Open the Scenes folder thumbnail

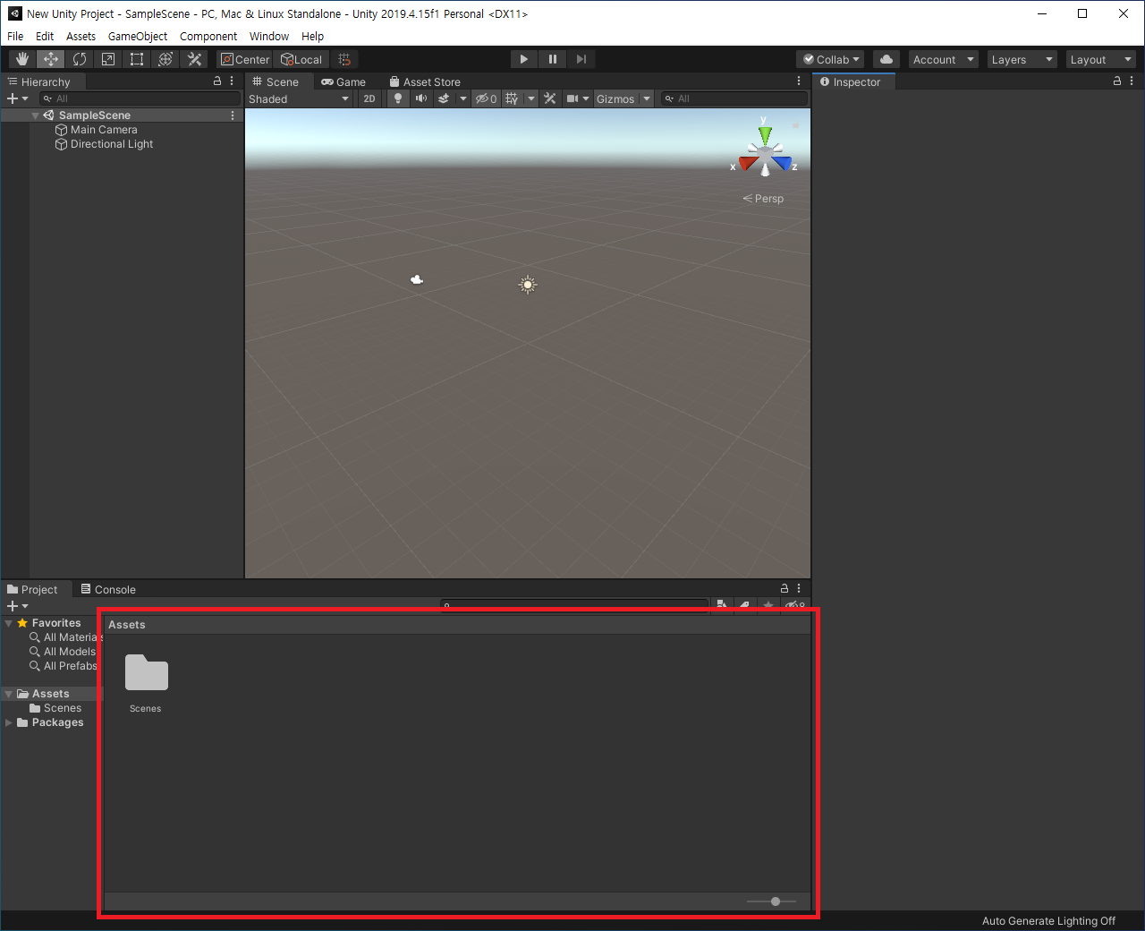pyautogui.click(x=147, y=672)
